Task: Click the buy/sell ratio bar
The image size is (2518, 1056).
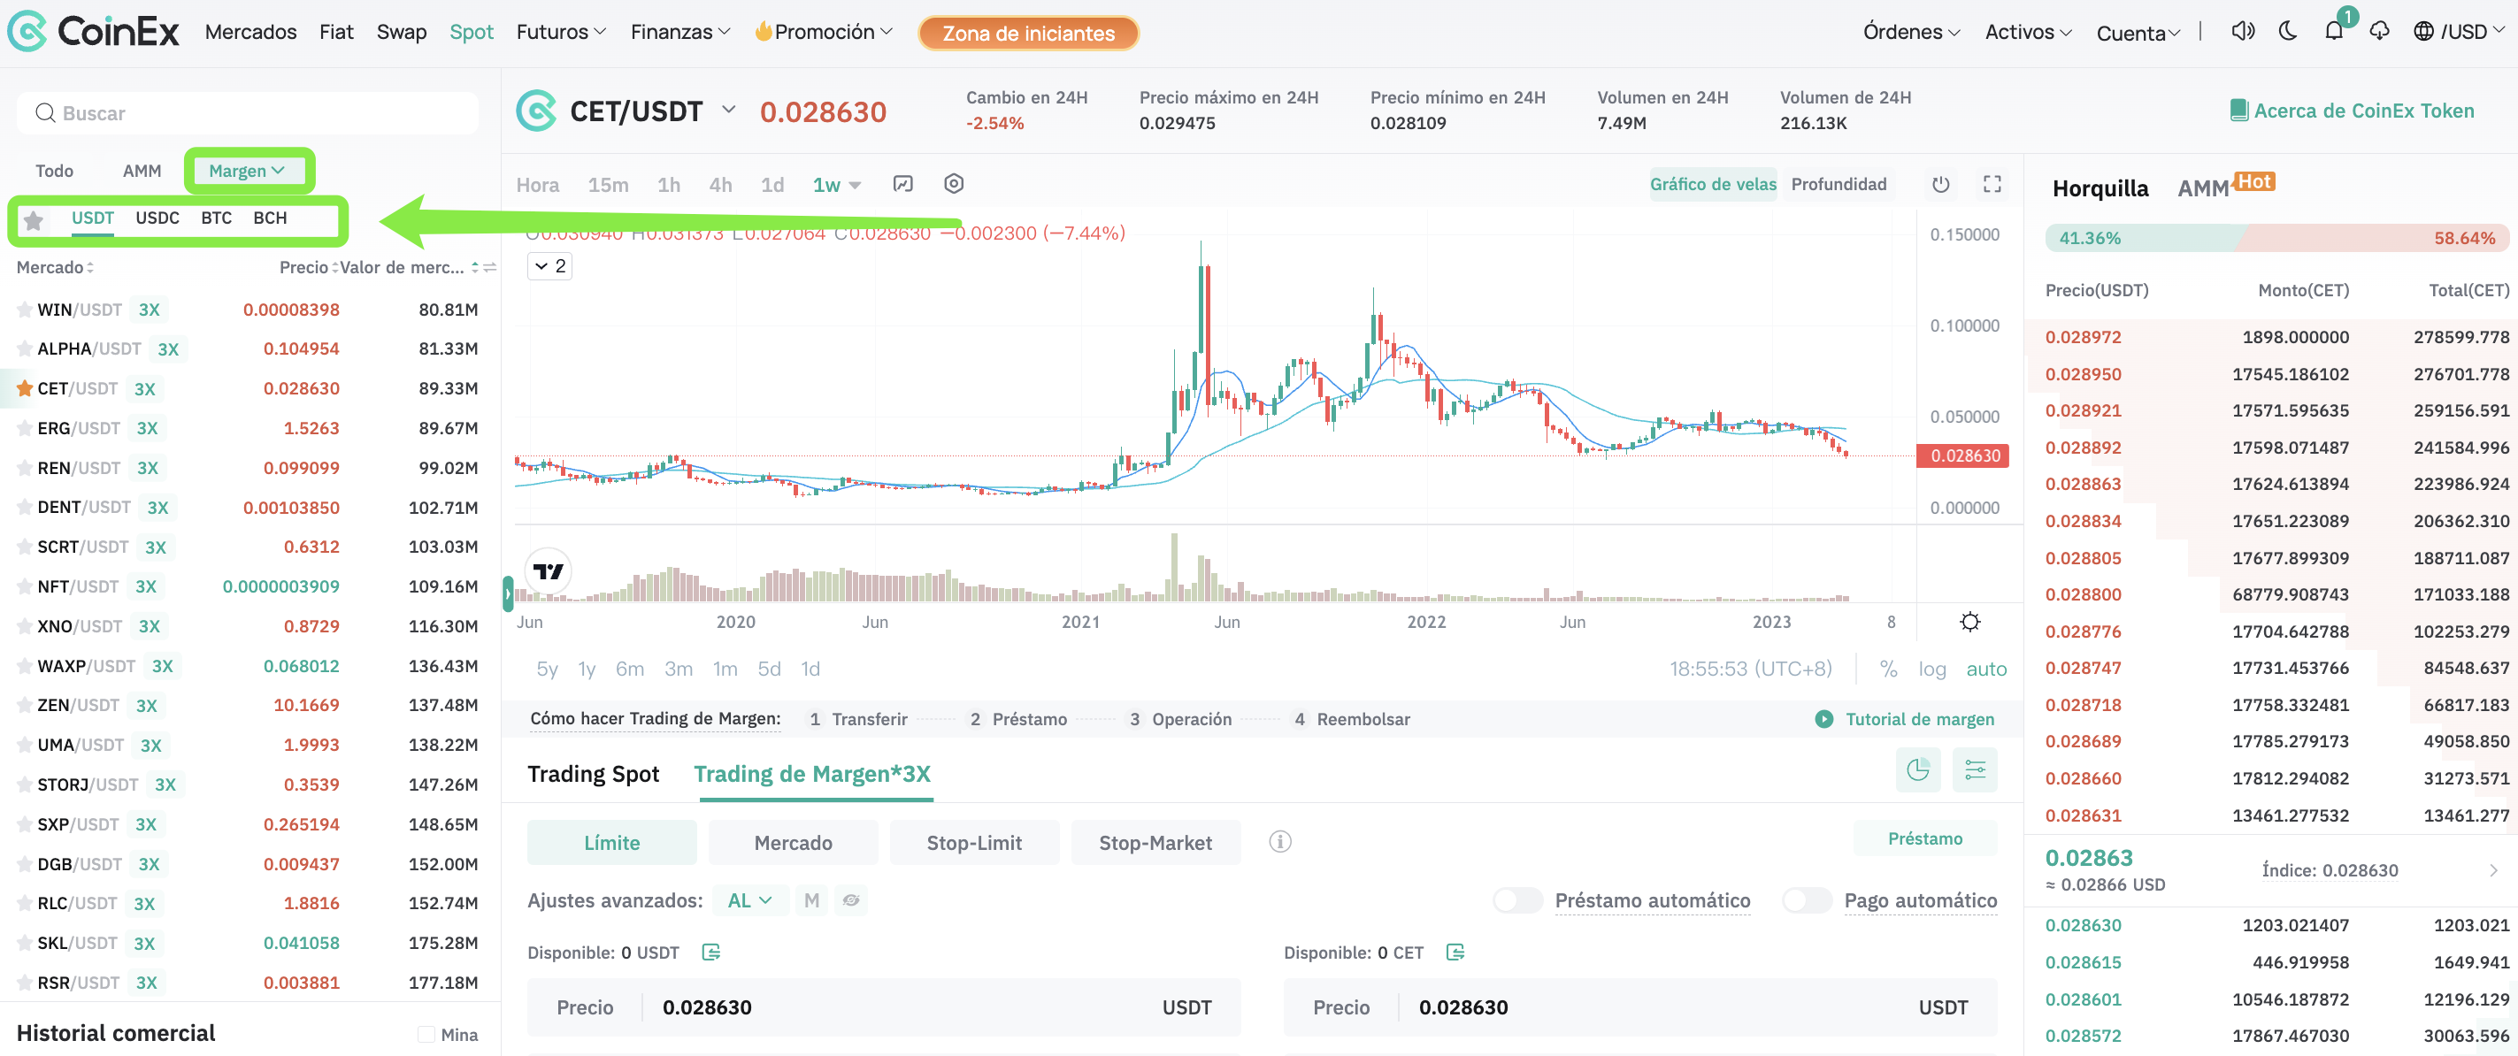Action: pos(2276,237)
